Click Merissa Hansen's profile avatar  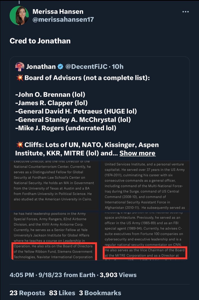(19, 15)
